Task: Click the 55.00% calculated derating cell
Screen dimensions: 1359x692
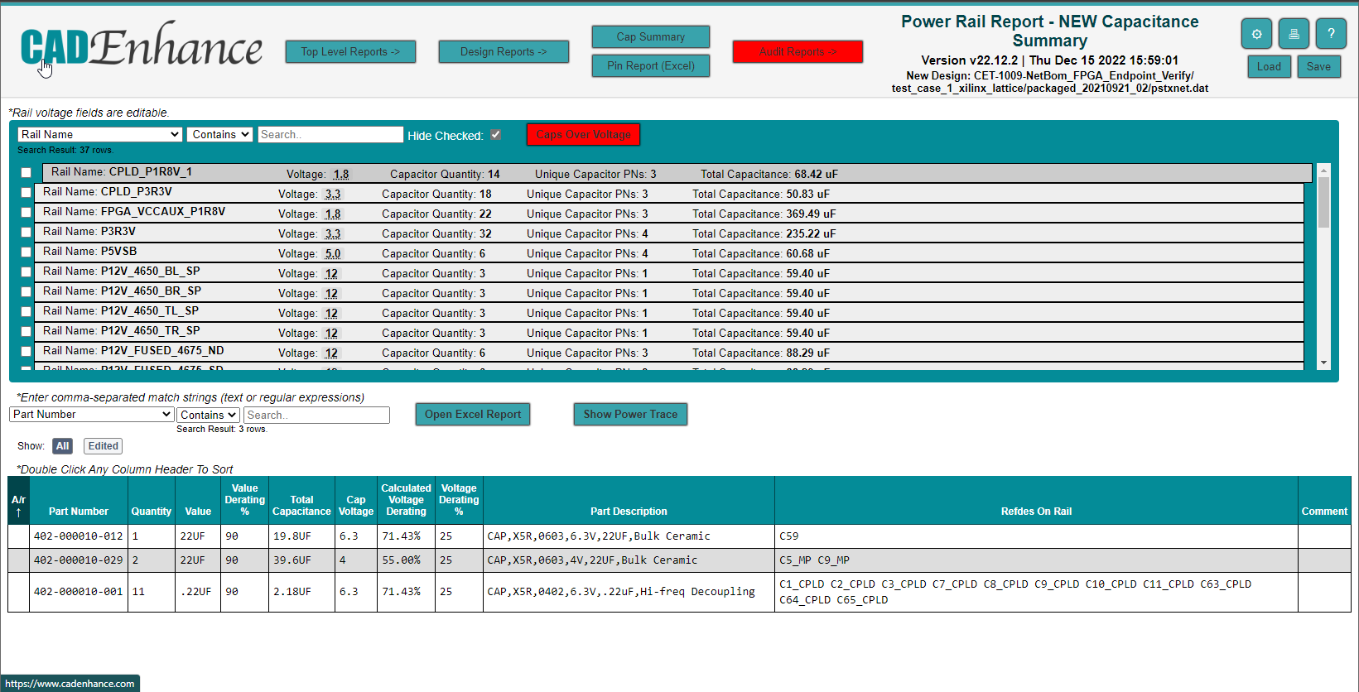Action: point(406,560)
